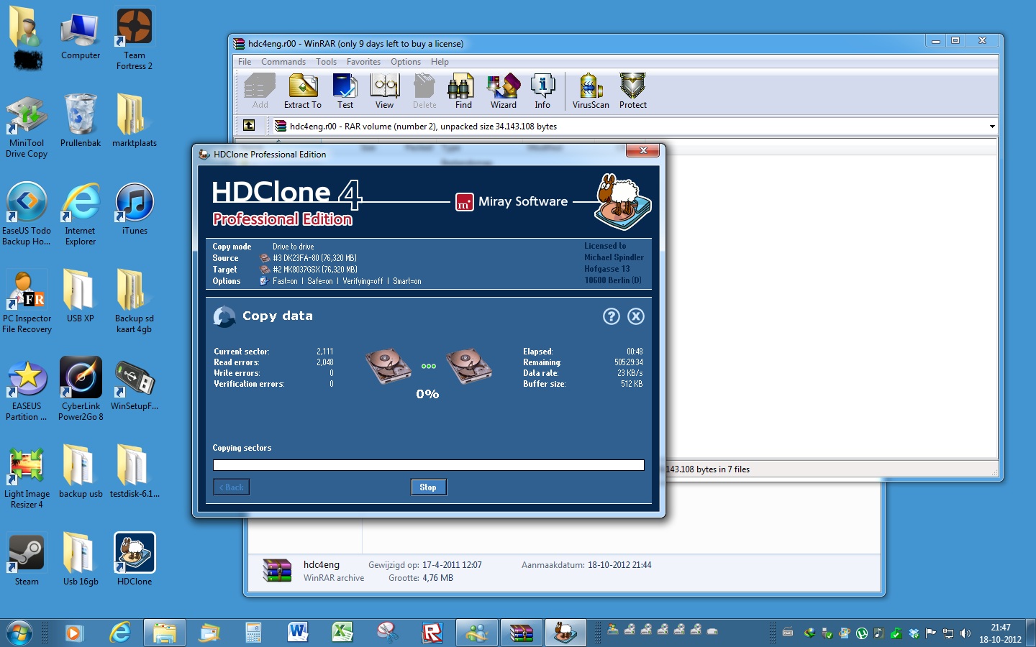Screen dimensions: 1036x647
Task: Click the hdc4eng WinRAR archive thumbnail in Explorer
Action: 277,570
